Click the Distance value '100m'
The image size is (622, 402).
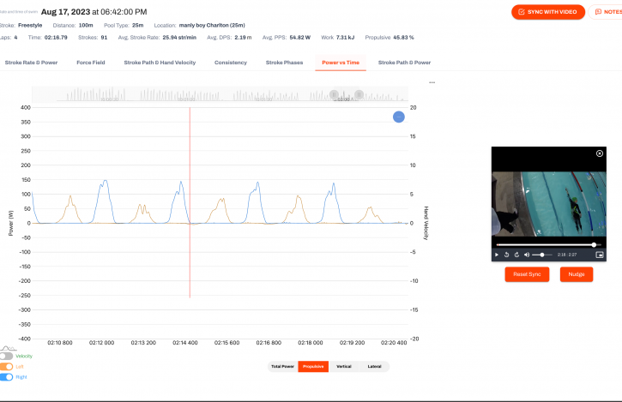(x=86, y=26)
